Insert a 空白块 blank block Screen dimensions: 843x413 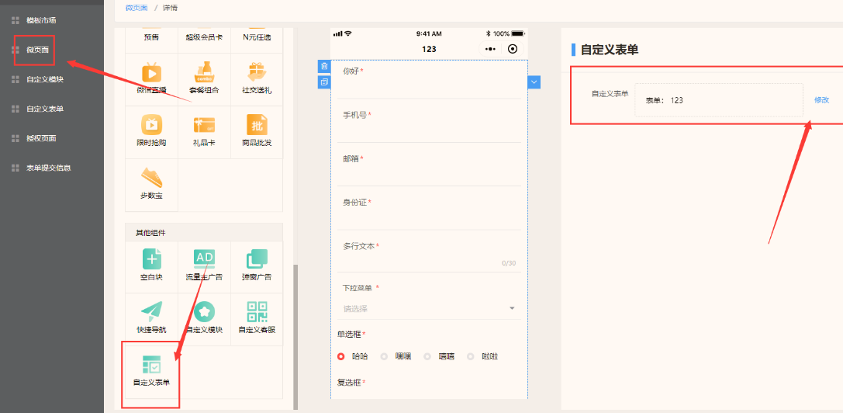[151, 266]
